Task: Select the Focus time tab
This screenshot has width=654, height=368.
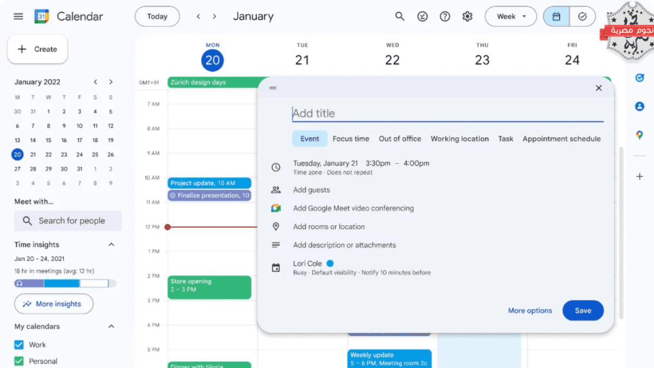Action: 351,138
